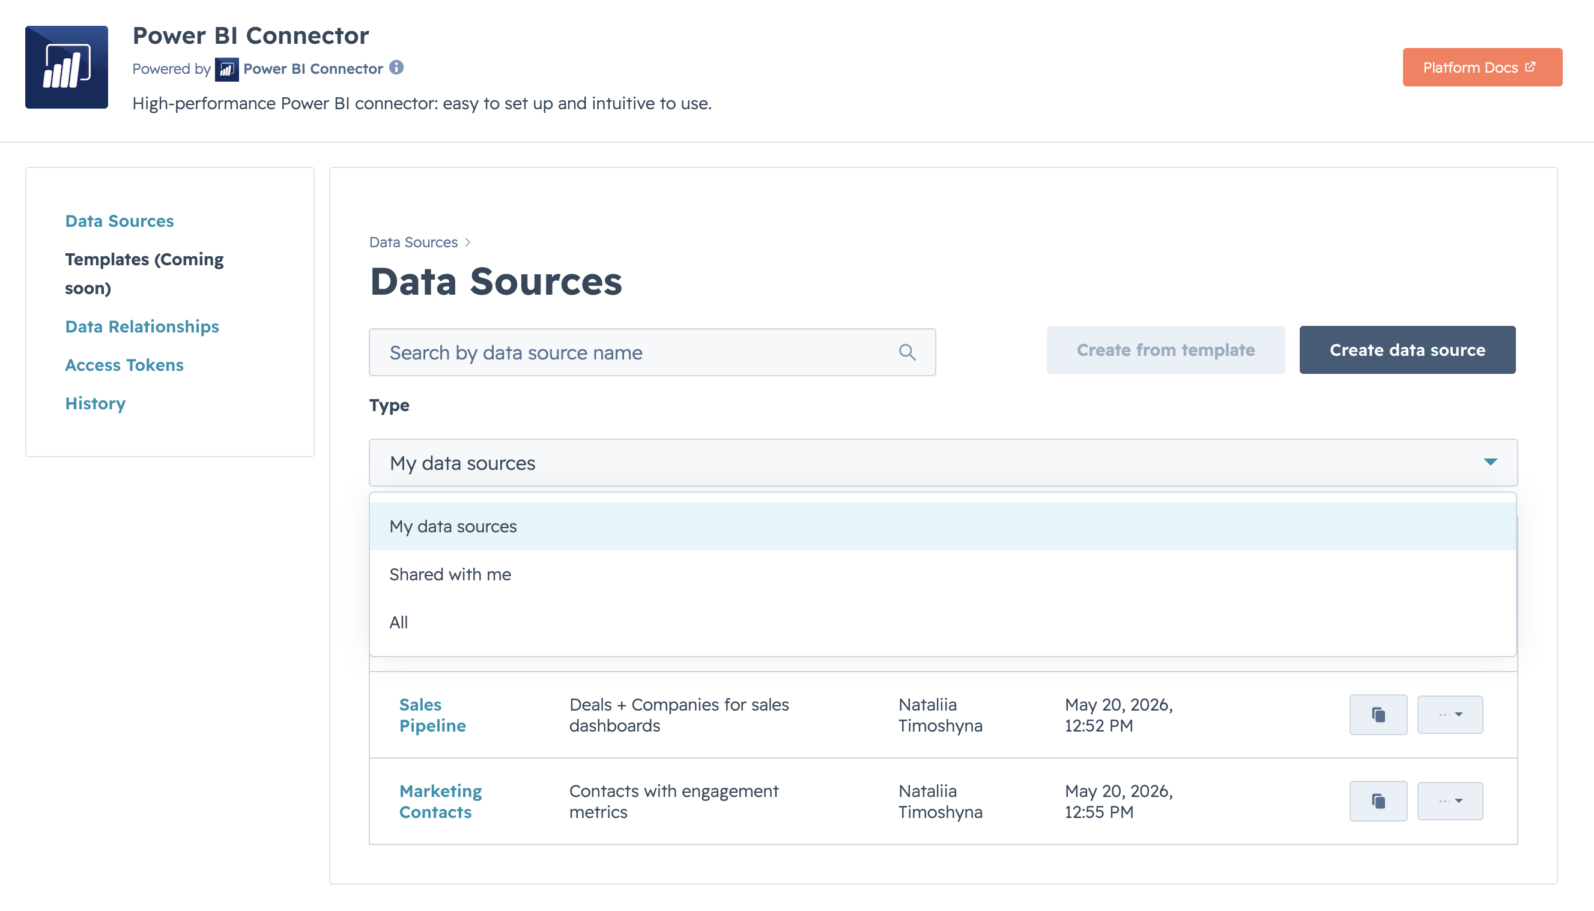Collapse the Type dropdown via its arrow
The image size is (1594, 911).
pos(1490,462)
